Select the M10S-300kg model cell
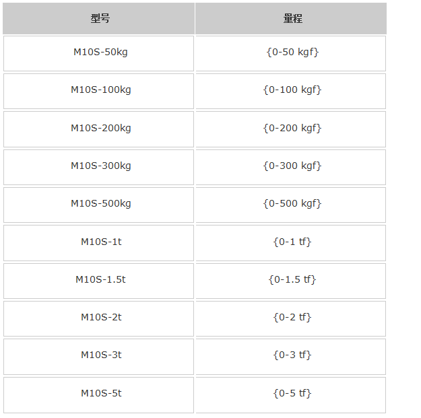 [100, 166]
